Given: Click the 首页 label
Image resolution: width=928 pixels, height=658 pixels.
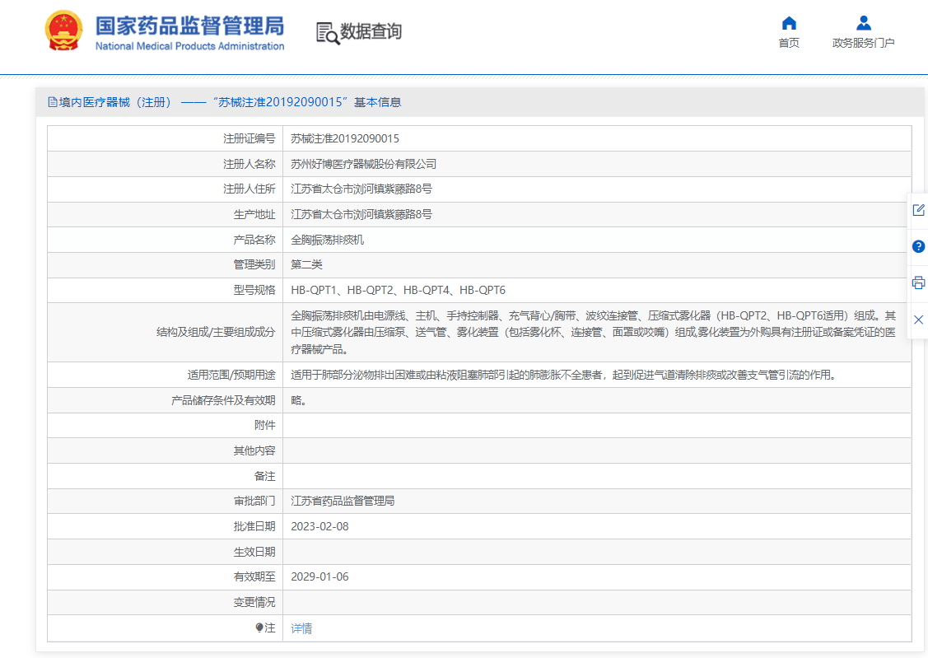Looking at the screenshot, I should point(789,43).
